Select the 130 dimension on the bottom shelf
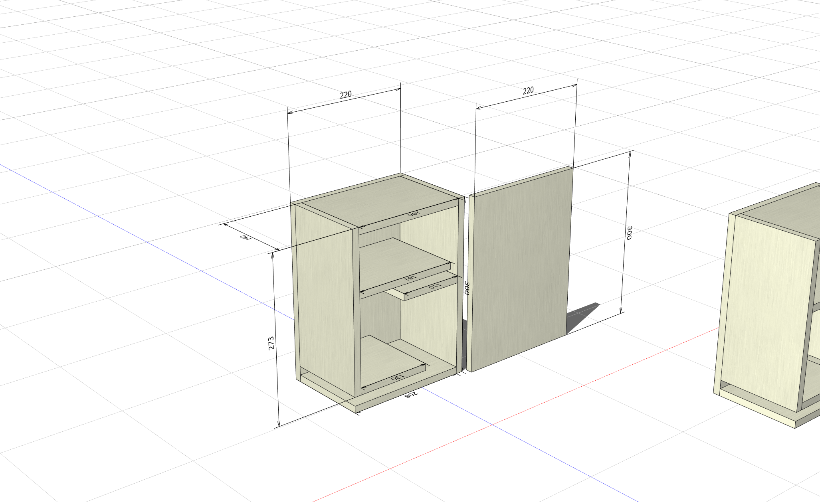 pyautogui.click(x=398, y=377)
